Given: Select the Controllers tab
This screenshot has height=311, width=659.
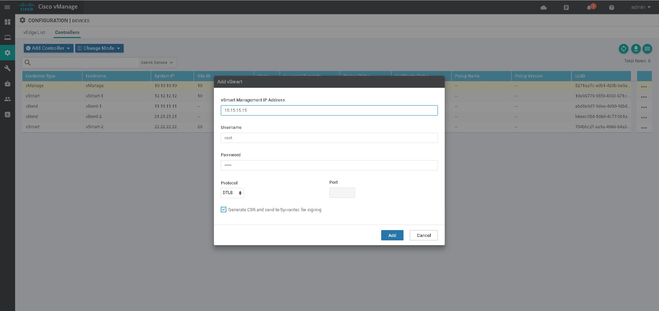Looking at the screenshot, I should [67, 32].
